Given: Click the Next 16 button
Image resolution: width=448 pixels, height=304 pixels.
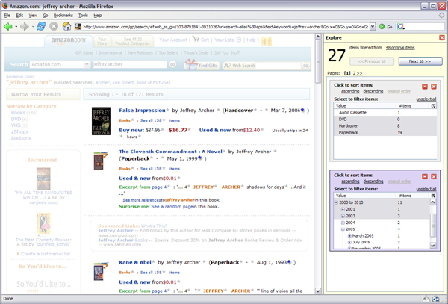Looking at the screenshot, I should click(x=420, y=61).
